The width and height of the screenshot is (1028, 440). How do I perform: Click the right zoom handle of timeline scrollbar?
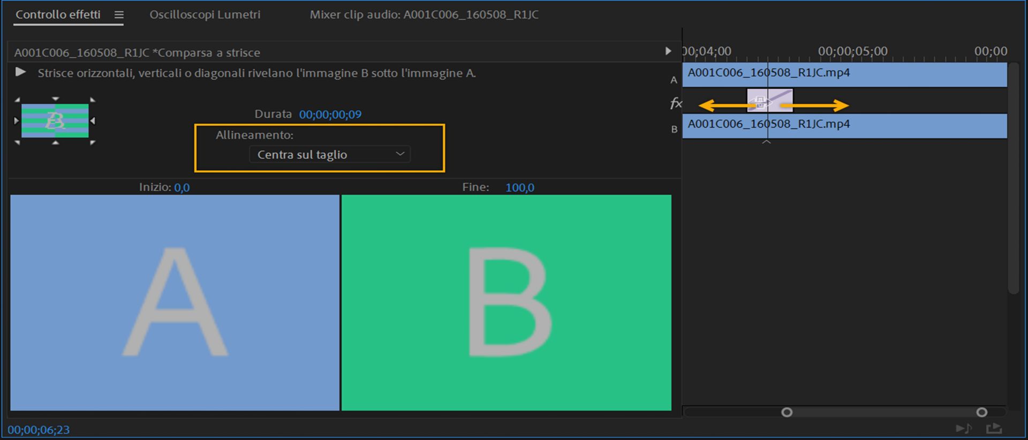[x=981, y=412]
